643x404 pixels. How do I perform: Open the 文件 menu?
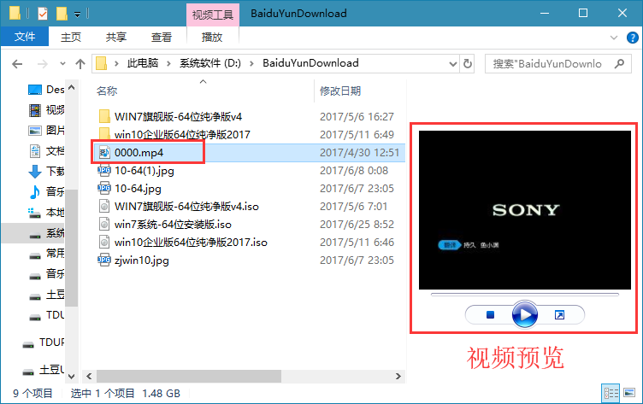click(25, 37)
